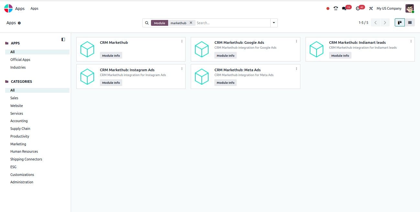420x212 pixels.
Task: Filter by Marketing category
Action: coord(18,144)
